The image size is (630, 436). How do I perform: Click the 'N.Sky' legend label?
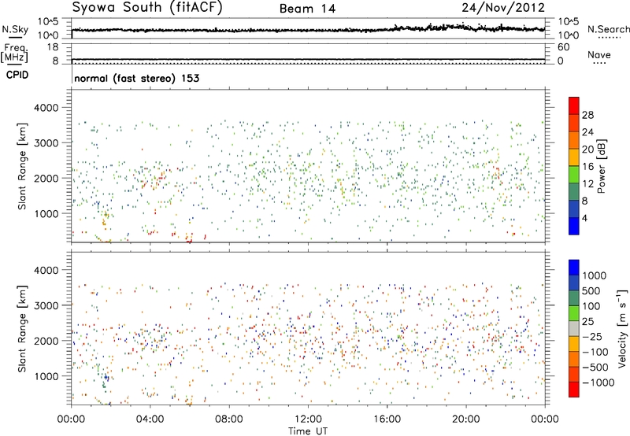click(15, 30)
